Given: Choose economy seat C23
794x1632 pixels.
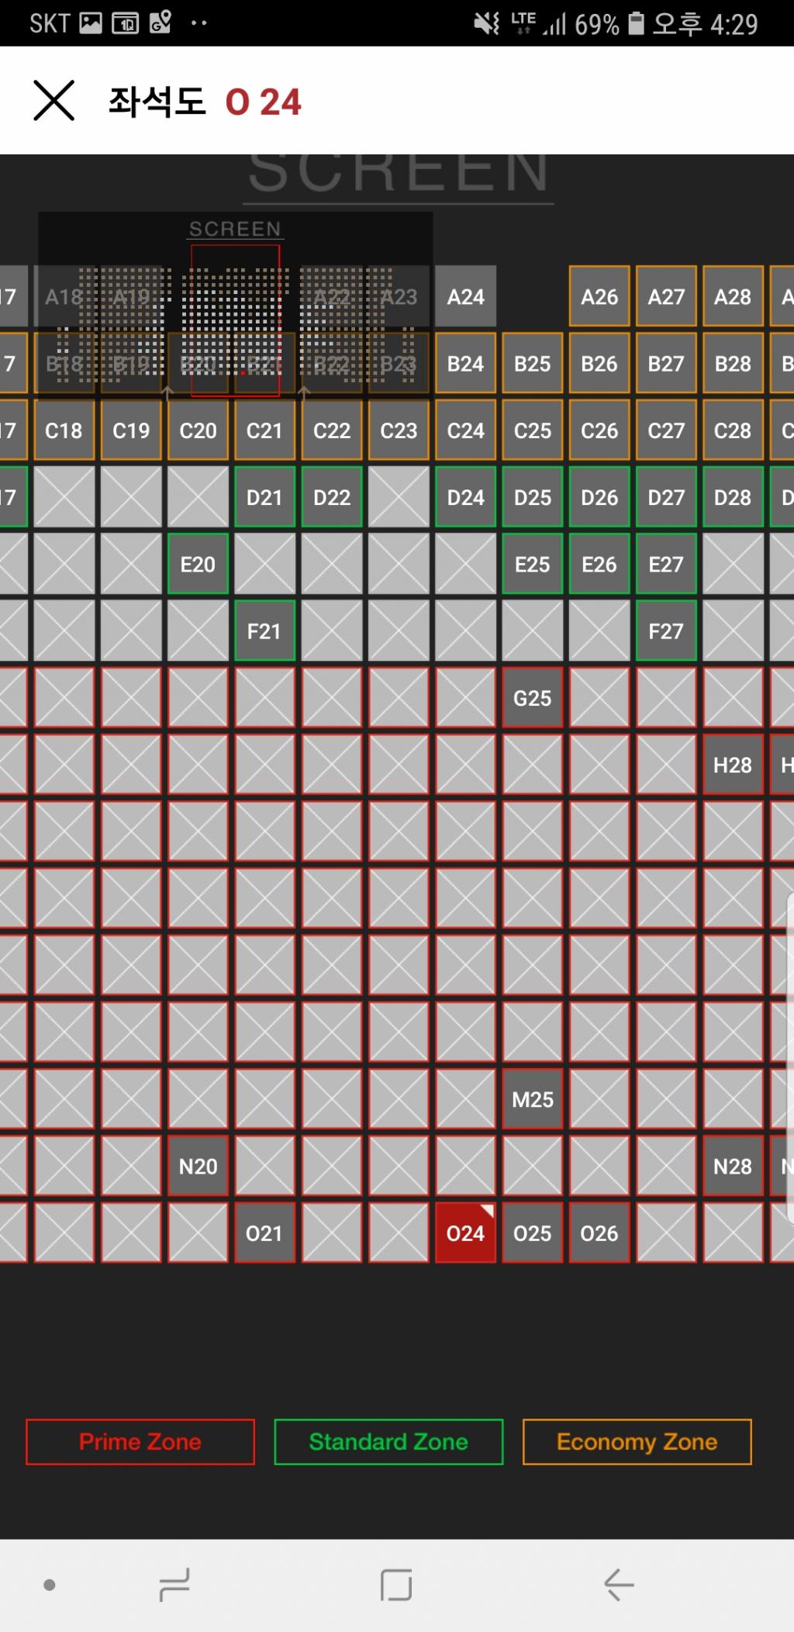Looking at the screenshot, I should click(x=399, y=430).
